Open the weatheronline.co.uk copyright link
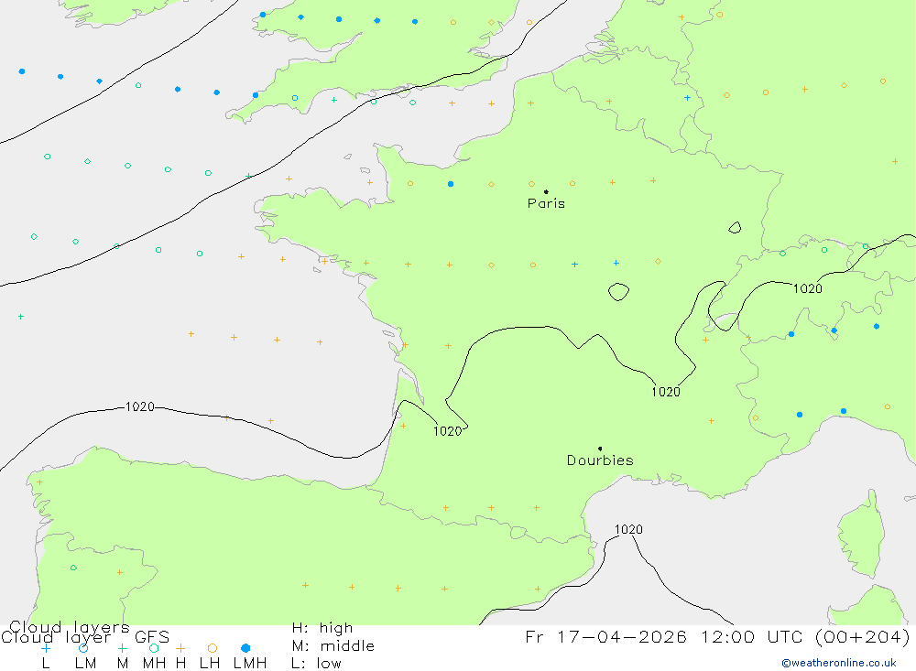This screenshot has height=671, width=916. 839,663
